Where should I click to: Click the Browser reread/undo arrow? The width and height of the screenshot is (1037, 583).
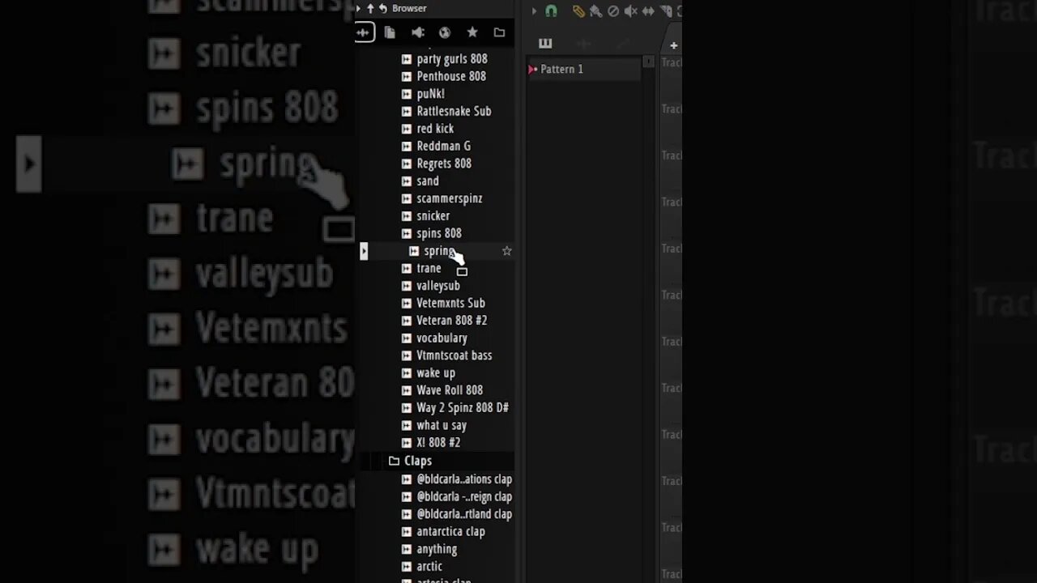(382, 8)
